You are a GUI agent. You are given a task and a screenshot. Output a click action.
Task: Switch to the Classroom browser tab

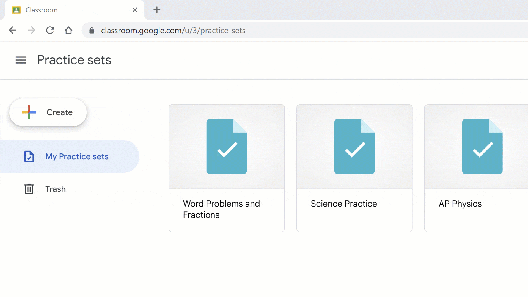tap(42, 10)
